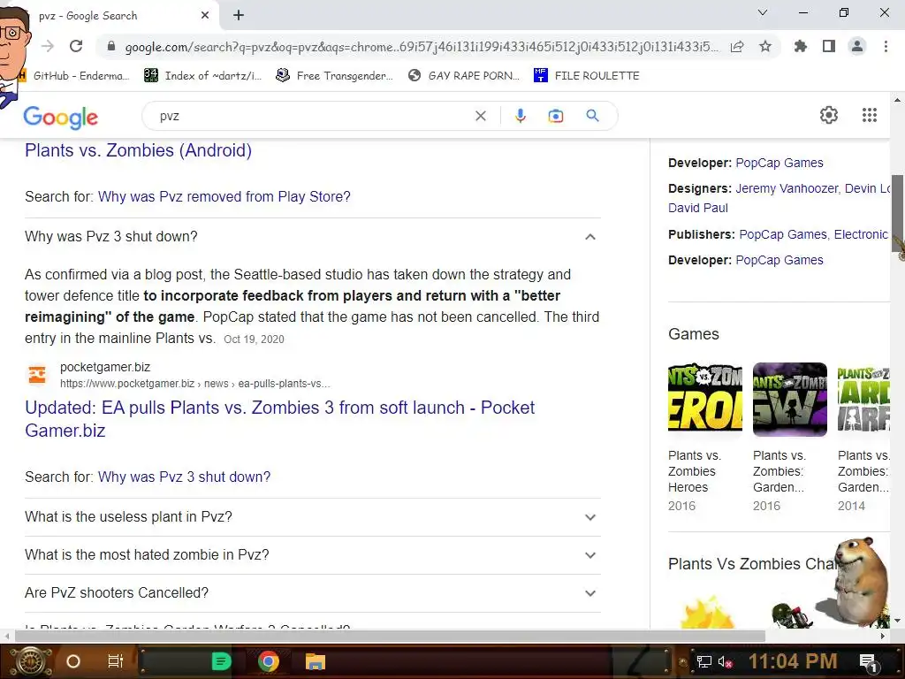Submit search with magnifier icon
The width and height of the screenshot is (905, 679).
click(592, 116)
